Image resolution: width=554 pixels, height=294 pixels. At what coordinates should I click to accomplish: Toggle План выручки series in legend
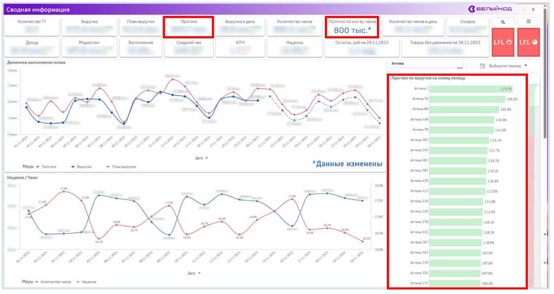(x=120, y=167)
